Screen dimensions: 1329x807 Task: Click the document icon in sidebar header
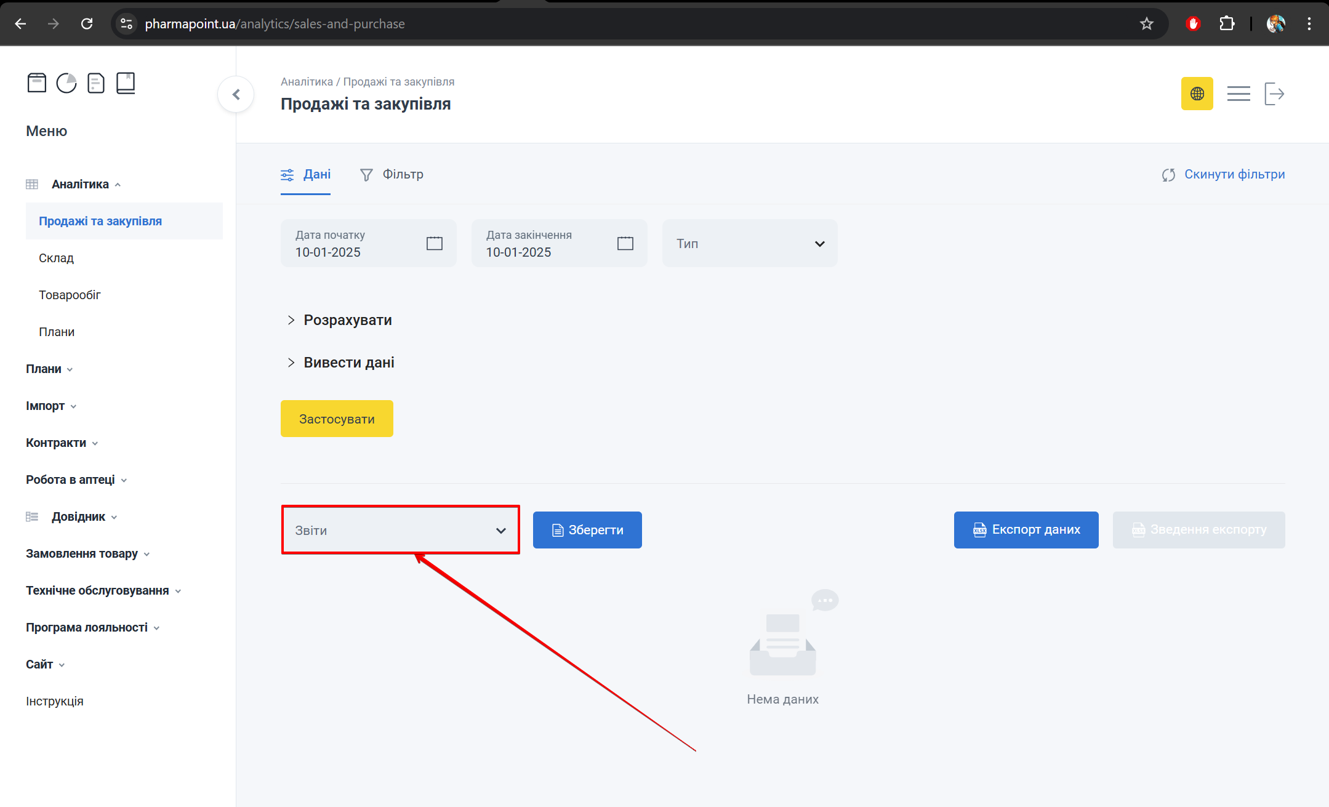tap(96, 82)
